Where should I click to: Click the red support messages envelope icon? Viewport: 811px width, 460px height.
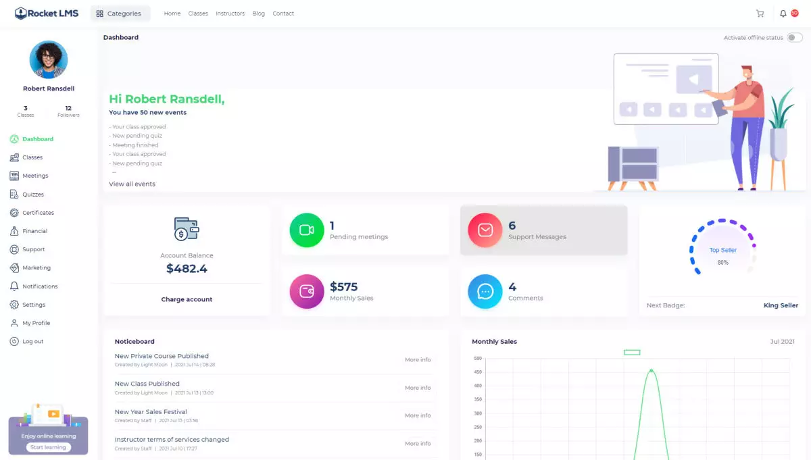click(485, 230)
